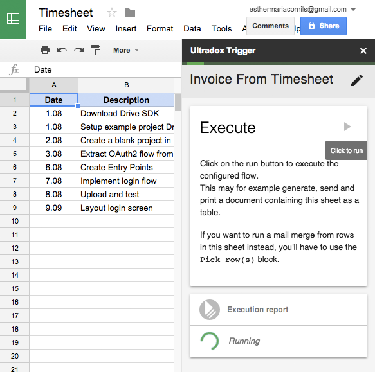Click the Execution report icon
Screen dimensions: 375x372
(210, 310)
